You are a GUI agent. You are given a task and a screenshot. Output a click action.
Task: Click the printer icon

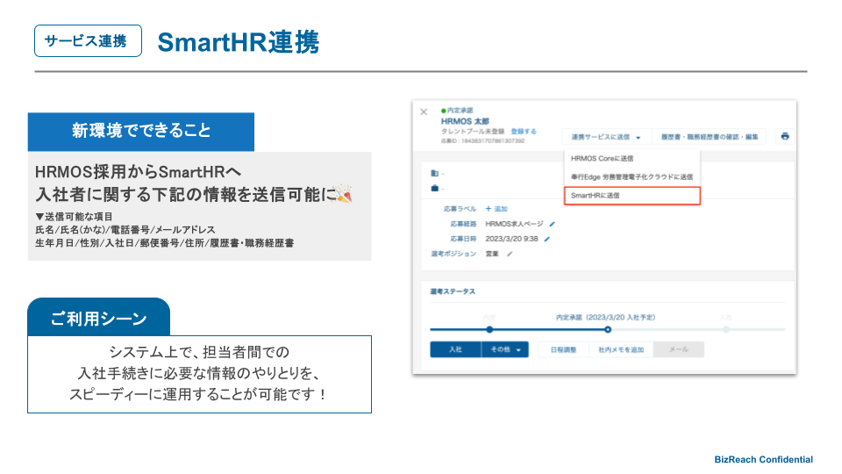pyautogui.click(x=785, y=137)
